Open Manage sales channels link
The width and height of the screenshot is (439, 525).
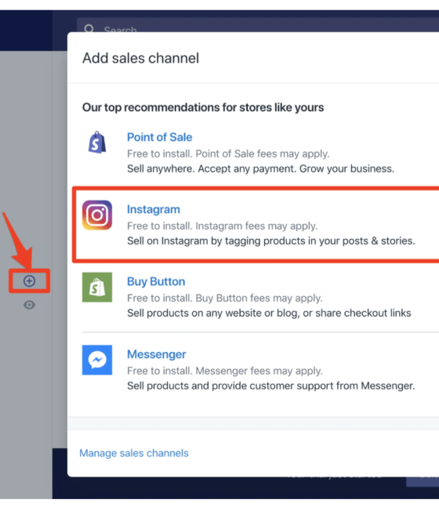(x=134, y=453)
